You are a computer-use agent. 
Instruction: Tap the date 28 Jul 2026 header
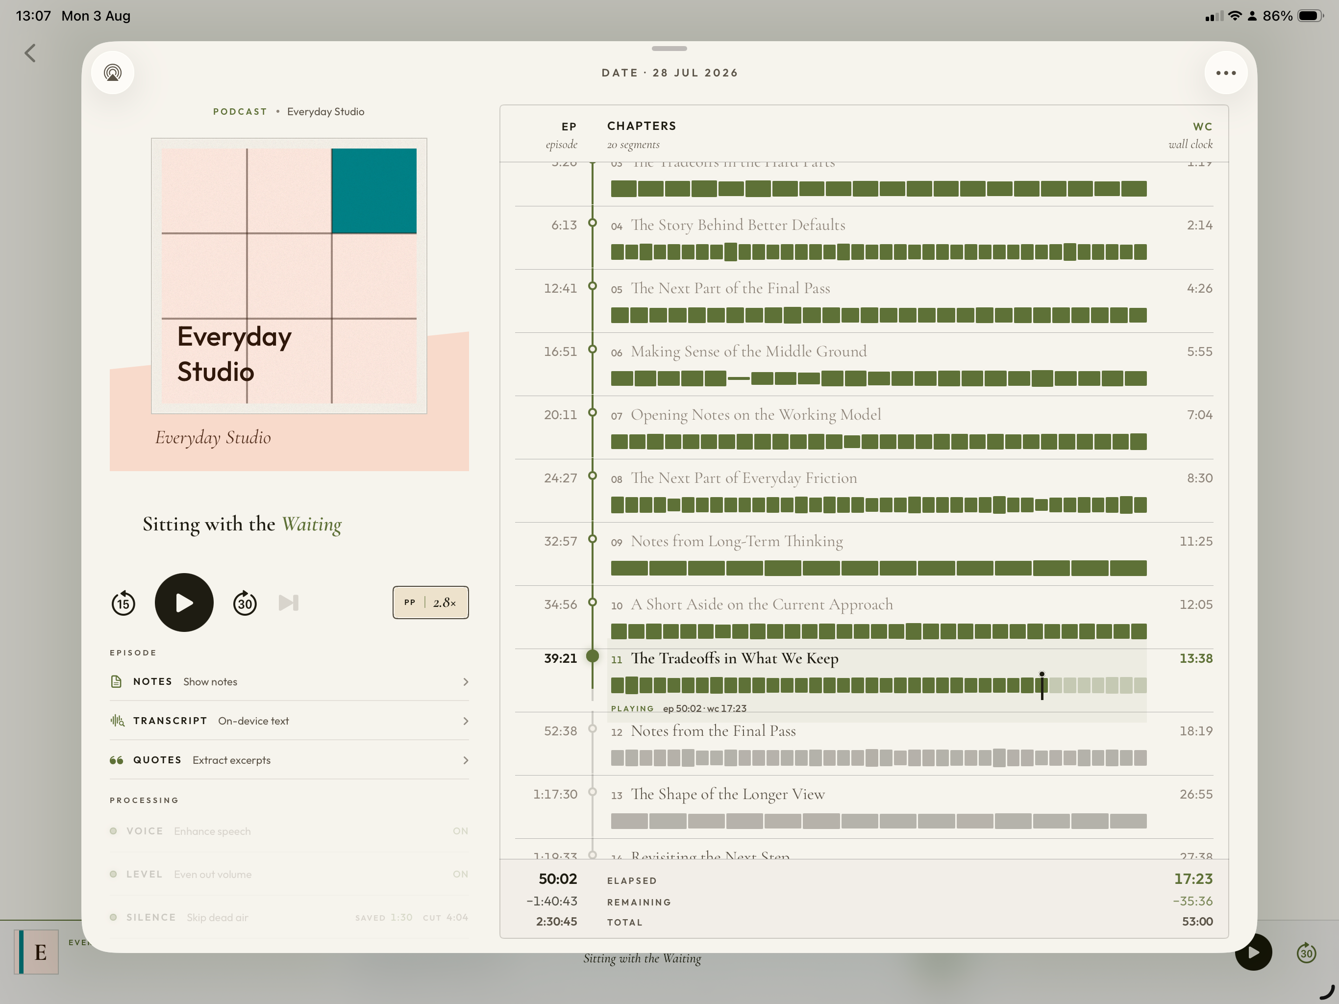pyautogui.click(x=669, y=73)
